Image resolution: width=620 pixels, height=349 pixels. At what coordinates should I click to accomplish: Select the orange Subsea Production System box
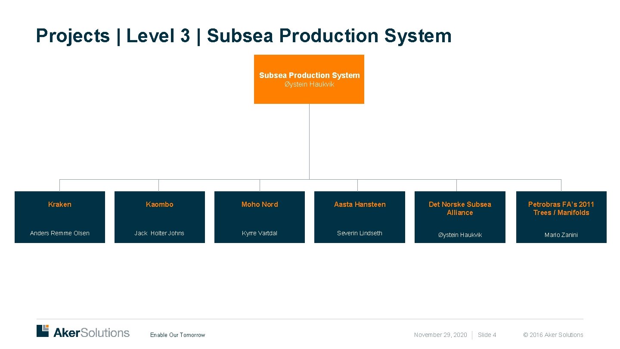coord(309,79)
